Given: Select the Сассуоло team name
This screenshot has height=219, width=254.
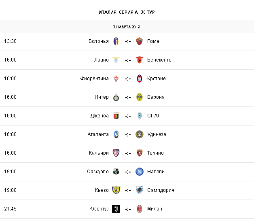Looking at the screenshot, I should (97, 172).
